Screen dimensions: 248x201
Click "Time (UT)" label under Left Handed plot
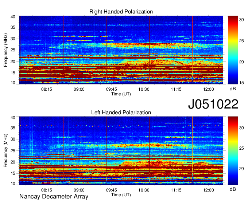pos(121,195)
